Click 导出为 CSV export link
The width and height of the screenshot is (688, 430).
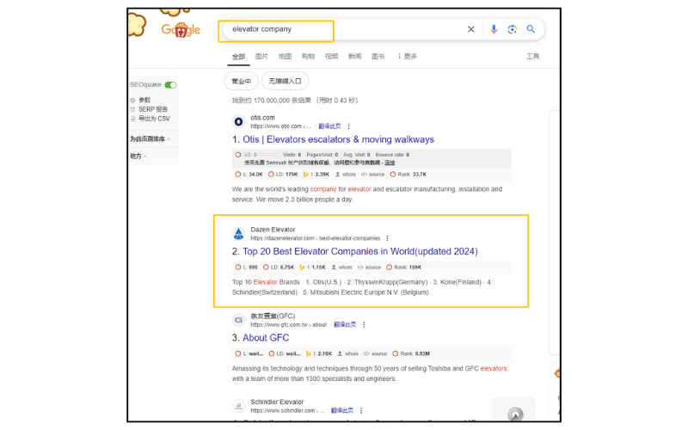pos(154,119)
